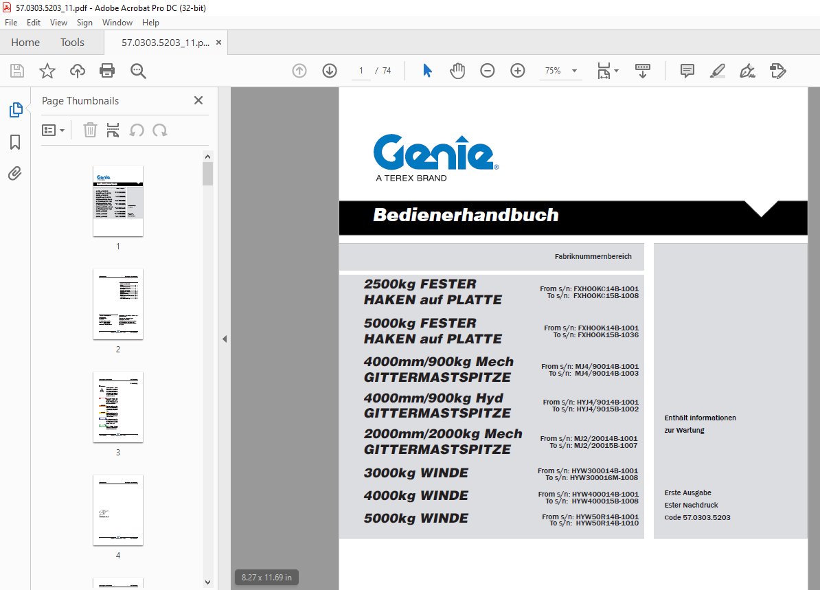
Task: Click Erste Ausgabe text
Action: pyautogui.click(x=687, y=492)
